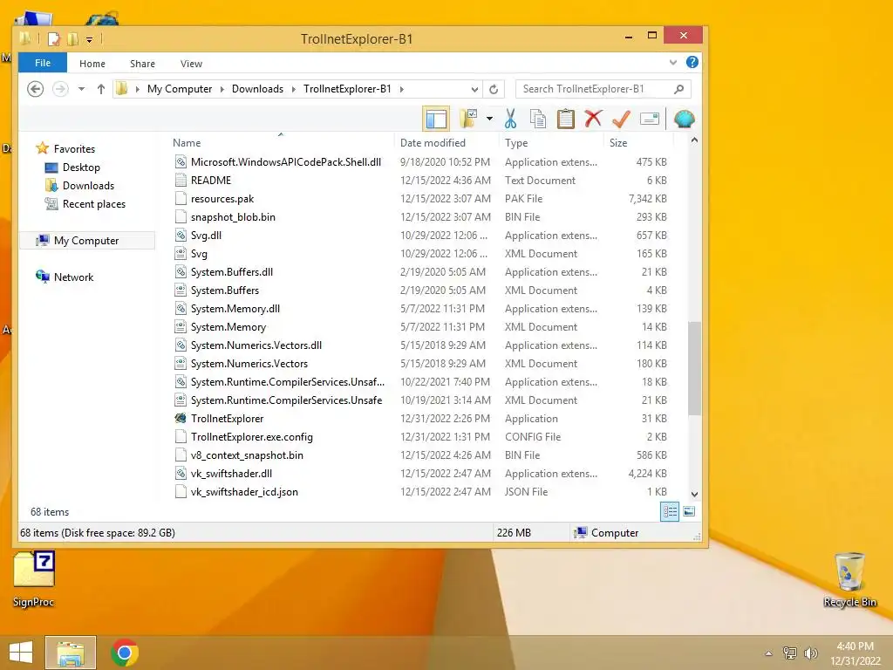Open the blue Help question mark
The image size is (893, 670).
692,62
